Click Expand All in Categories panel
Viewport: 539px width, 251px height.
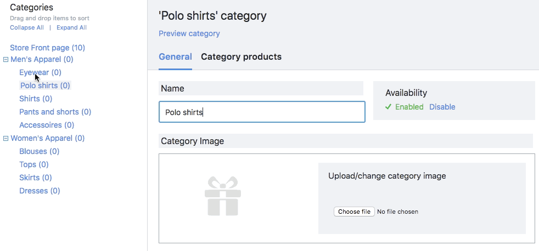(x=71, y=27)
